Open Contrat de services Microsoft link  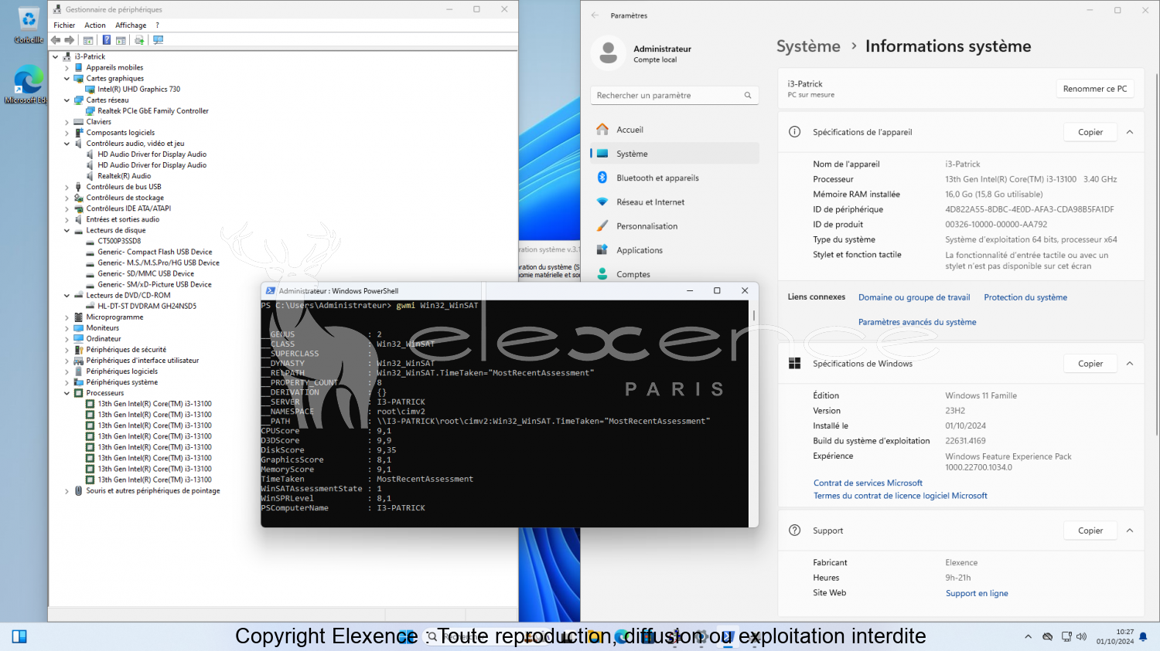(x=868, y=483)
